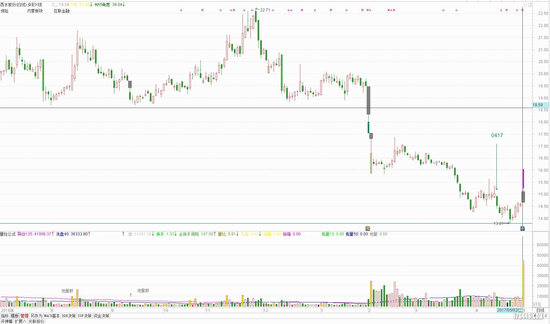Click the 地量: 0.00 value
The width and height of the screenshot is (550, 324).
(x=378, y=234)
